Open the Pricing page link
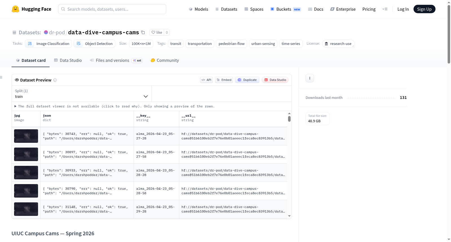 point(369,9)
